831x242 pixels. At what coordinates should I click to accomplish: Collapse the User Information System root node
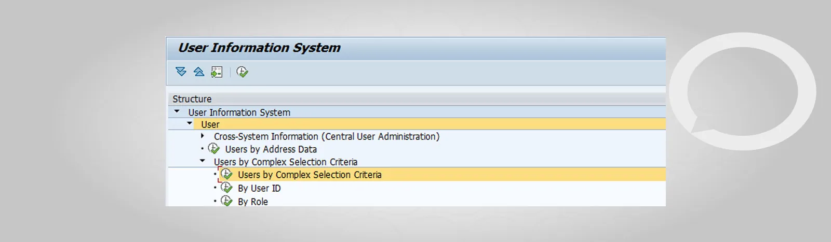[x=177, y=111]
